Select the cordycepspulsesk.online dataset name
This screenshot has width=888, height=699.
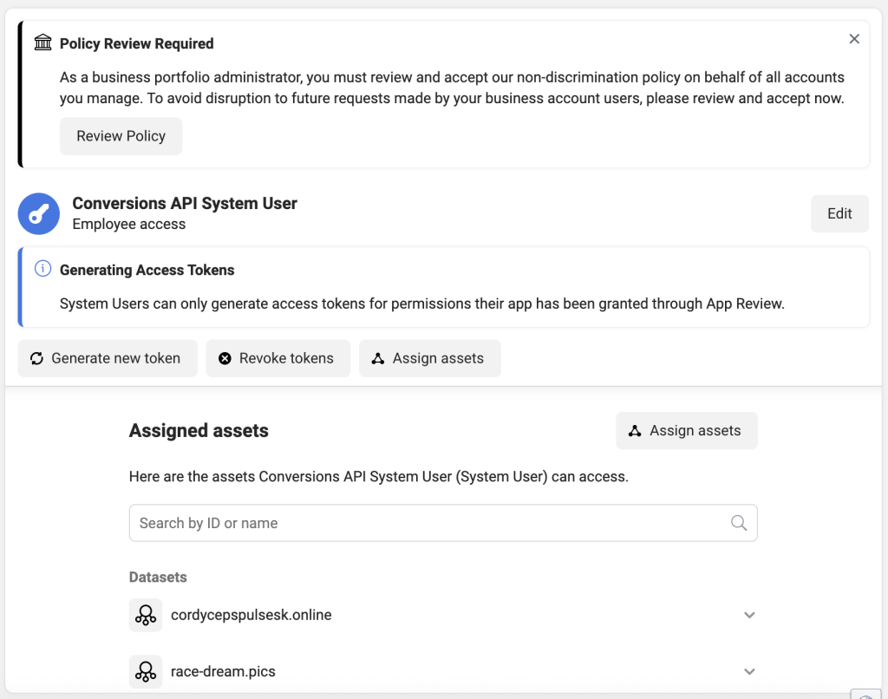(251, 615)
